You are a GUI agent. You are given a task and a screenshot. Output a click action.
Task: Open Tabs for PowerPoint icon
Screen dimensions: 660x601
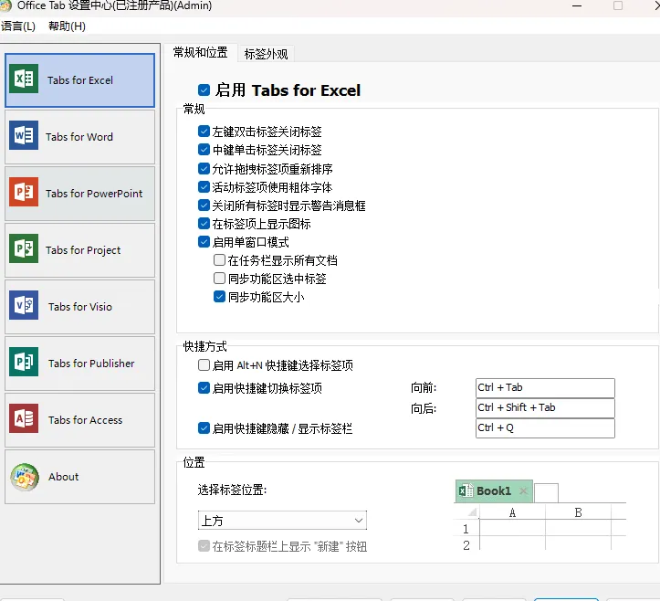click(24, 192)
